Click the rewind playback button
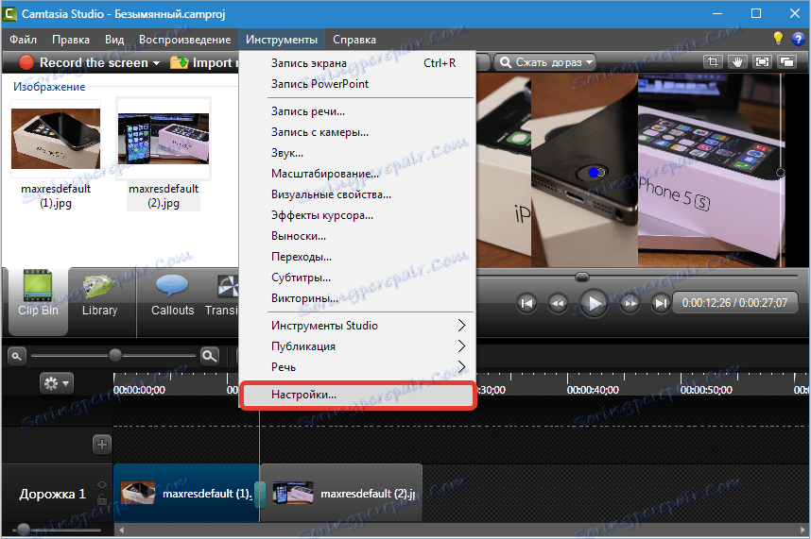The height and width of the screenshot is (539, 811). point(558,303)
